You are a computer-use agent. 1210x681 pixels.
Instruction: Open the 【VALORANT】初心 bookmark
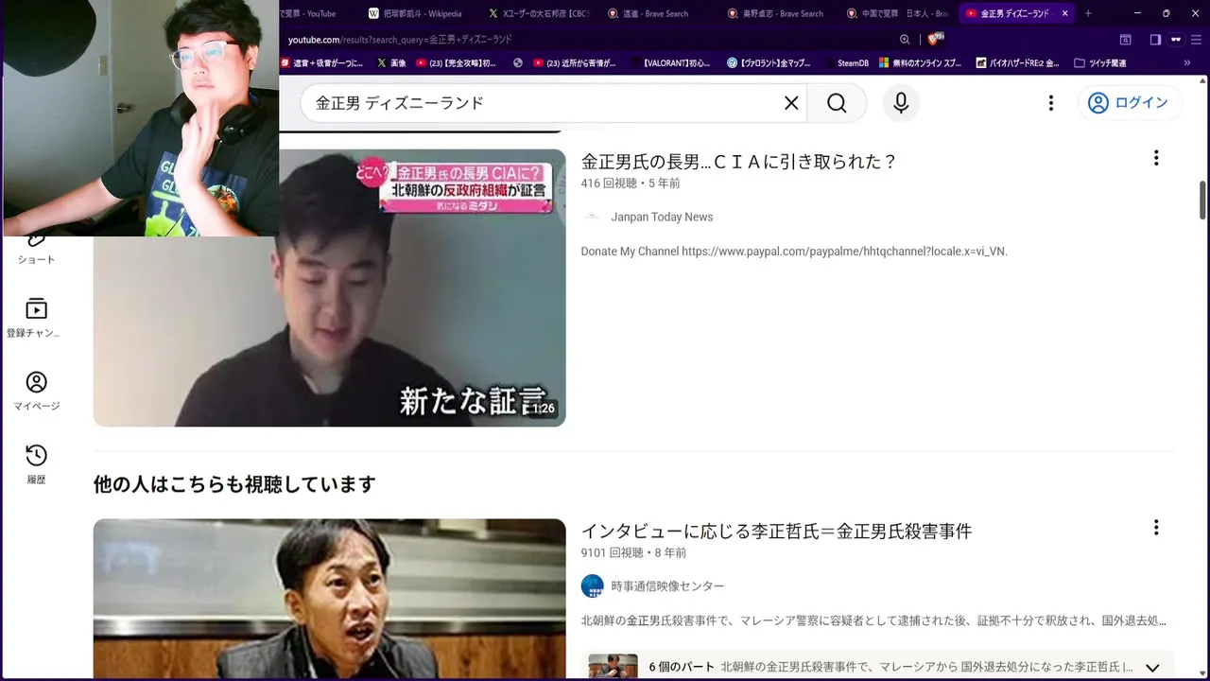pyautogui.click(x=670, y=63)
